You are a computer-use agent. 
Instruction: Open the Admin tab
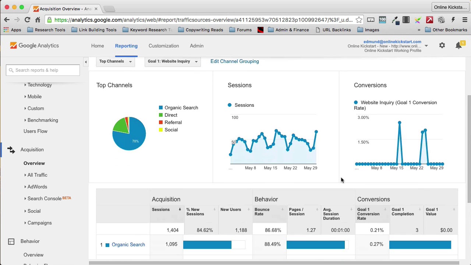pos(196,46)
